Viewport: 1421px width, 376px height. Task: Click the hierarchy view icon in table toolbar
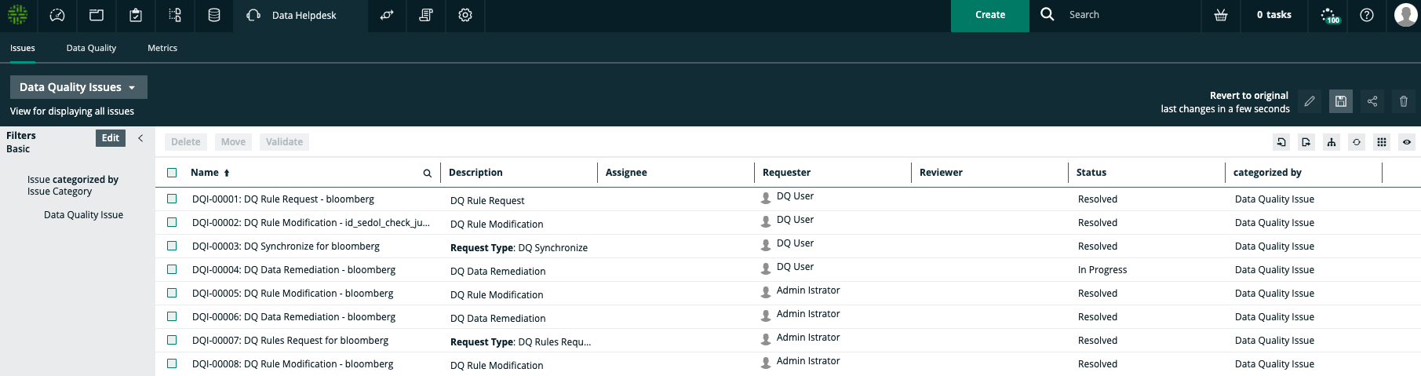(1332, 142)
